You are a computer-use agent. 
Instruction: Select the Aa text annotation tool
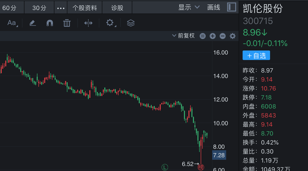[x=11, y=23]
